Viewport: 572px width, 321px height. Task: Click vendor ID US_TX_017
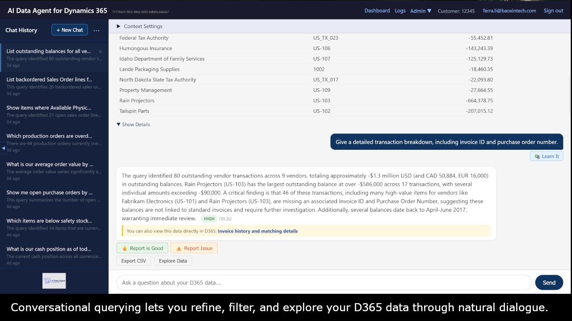[x=326, y=80]
